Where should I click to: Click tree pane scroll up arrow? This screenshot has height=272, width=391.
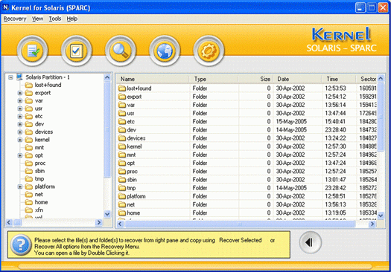tap(107, 77)
